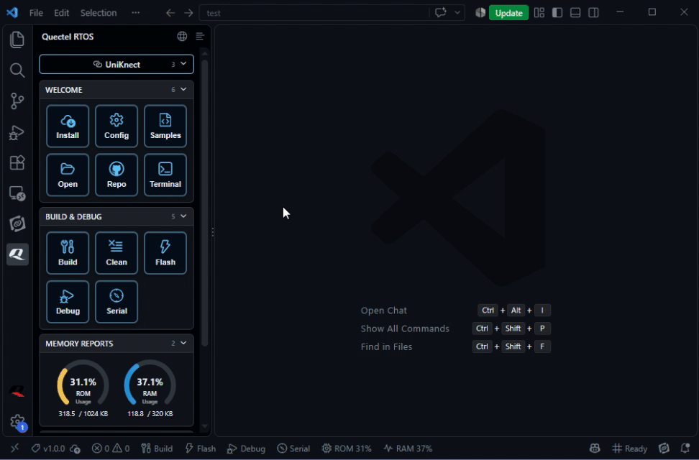Open the list menu icon in Quectel RTOS header
Screen dimensions: 699x460
click(x=200, y=37)
